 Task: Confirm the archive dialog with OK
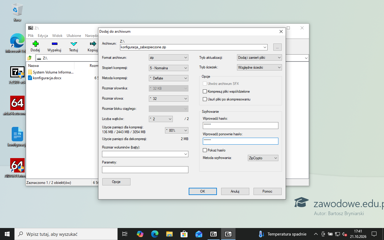202,191
